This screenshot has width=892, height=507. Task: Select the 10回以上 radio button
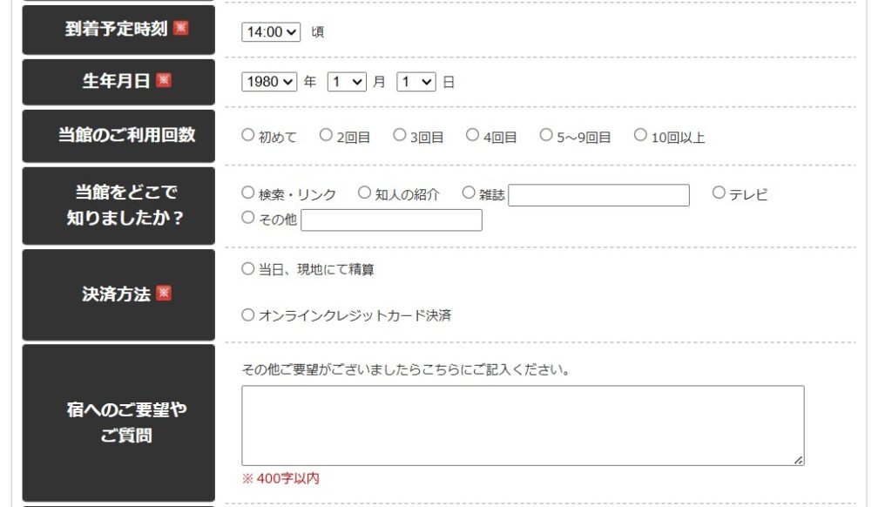(x=640, y=135)
